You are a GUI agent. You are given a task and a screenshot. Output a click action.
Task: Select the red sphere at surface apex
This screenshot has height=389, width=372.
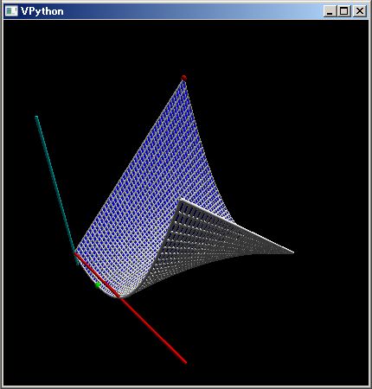click(x=183, y=78)
